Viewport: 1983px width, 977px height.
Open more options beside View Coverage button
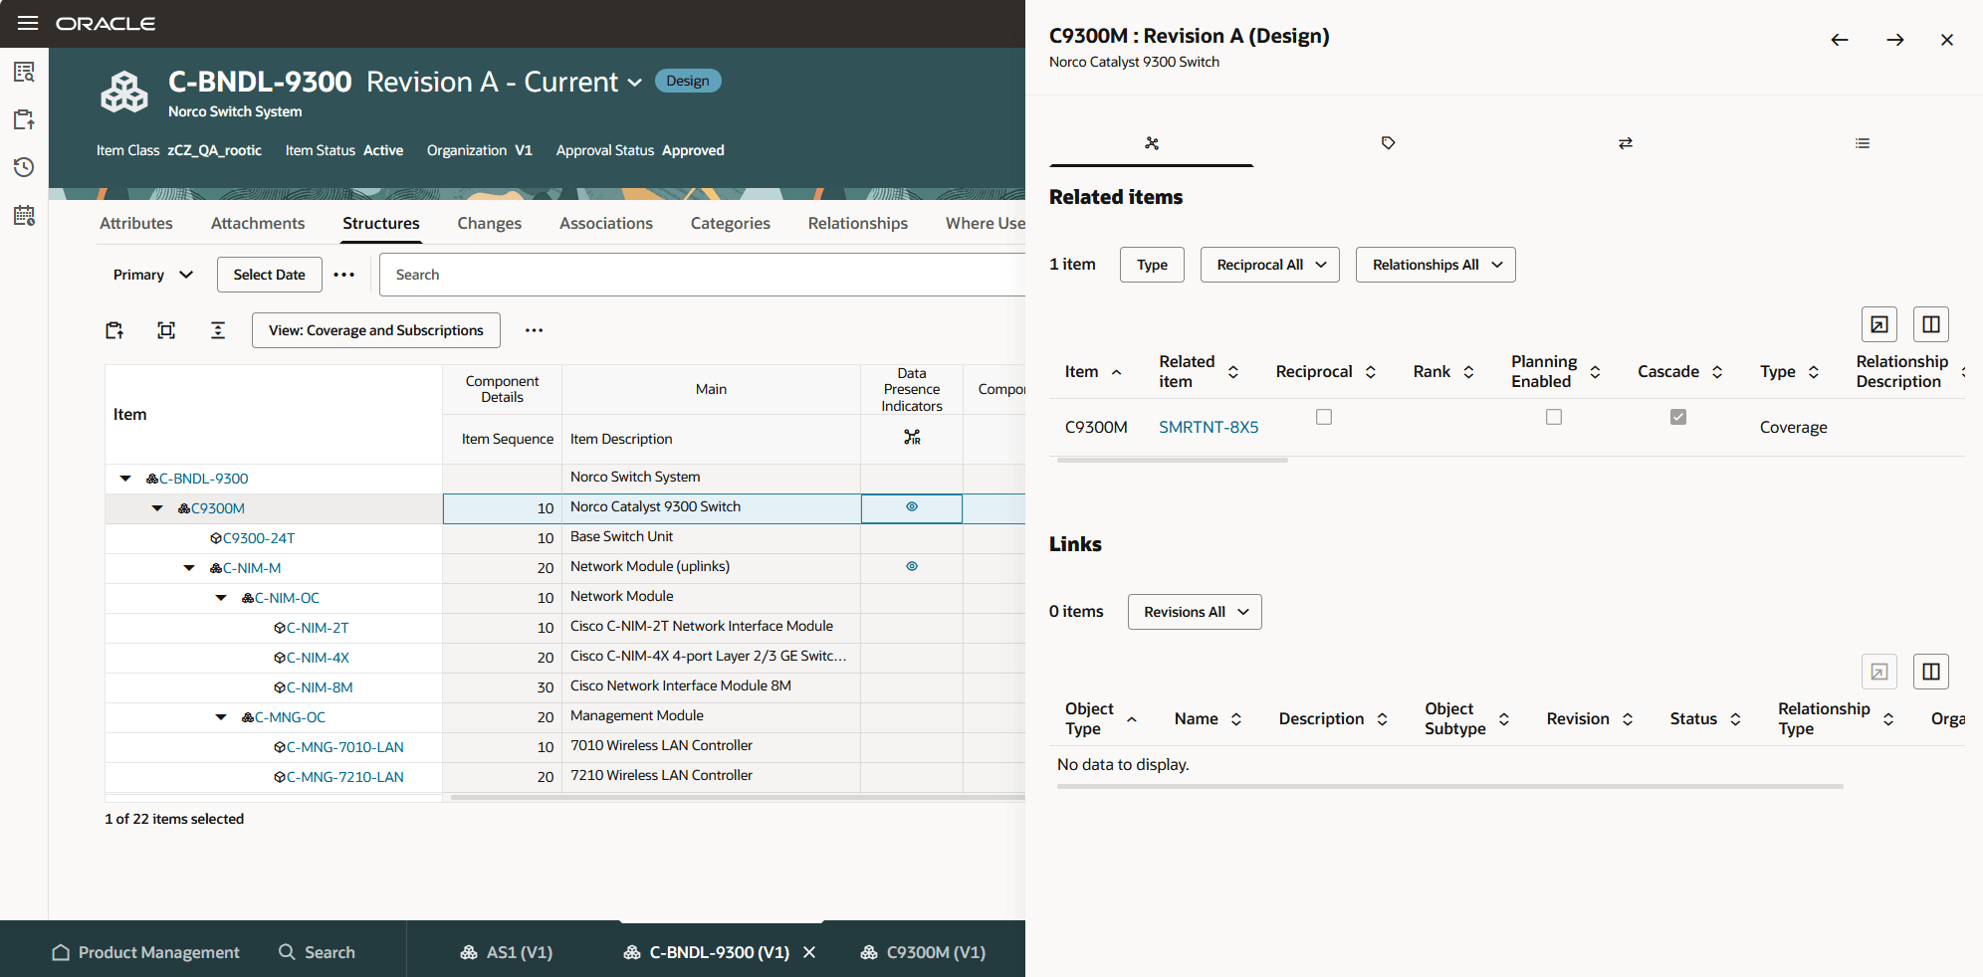point(535,330)
